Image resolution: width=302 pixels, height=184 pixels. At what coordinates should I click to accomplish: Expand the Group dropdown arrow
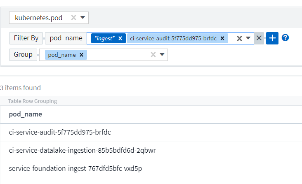(162, 55)
